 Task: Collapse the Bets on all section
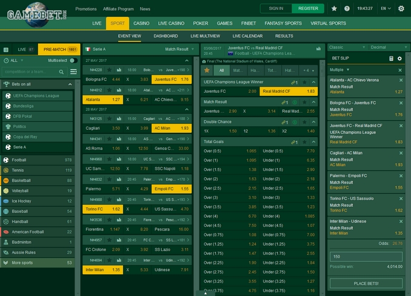click(x=70, y=84)
